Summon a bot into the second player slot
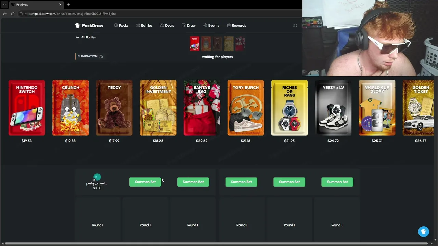The height and width of the screenshot is (246, 438). coord(145,182)
